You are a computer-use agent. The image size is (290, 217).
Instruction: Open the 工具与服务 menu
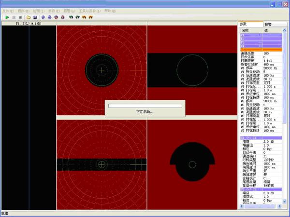point(90,11)
